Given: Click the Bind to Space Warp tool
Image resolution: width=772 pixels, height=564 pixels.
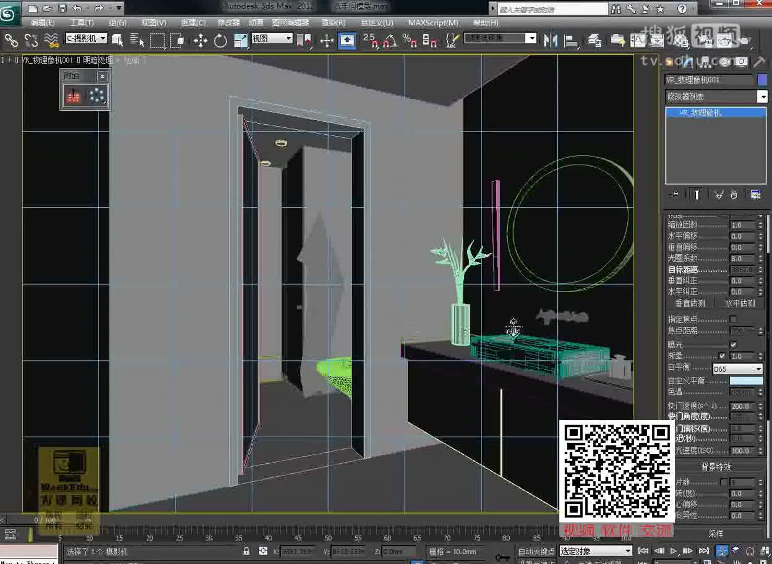Looking at the screenshot, I should (51, 40).
